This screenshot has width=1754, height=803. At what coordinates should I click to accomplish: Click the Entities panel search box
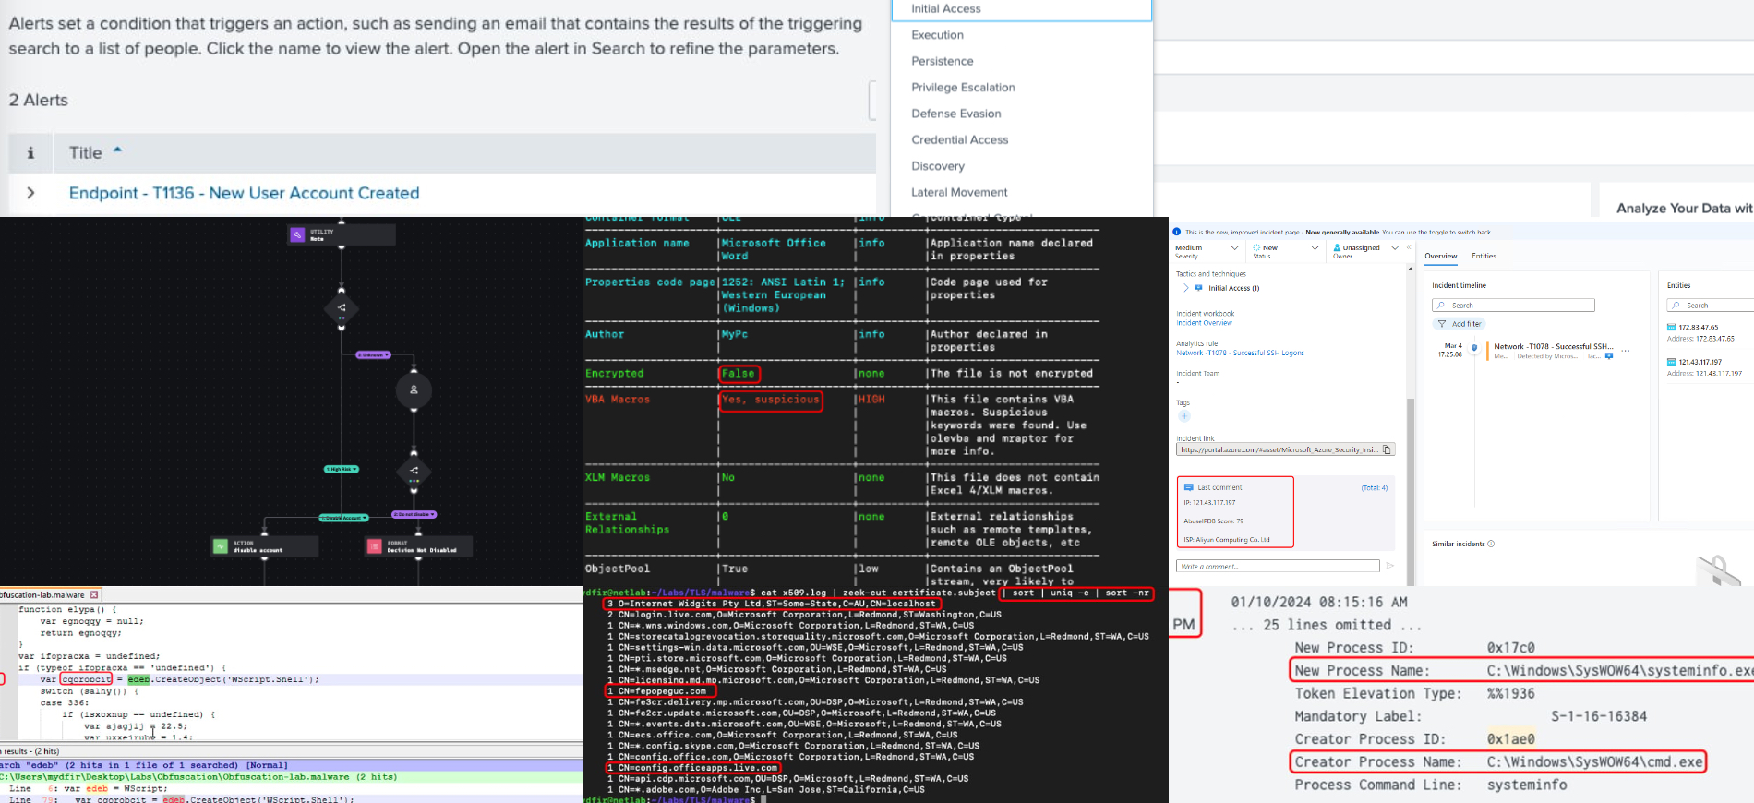(x=1710, y=305)
